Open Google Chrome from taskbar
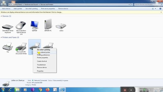163x92 pixels. pyautogui.click(x=40, y=90)
